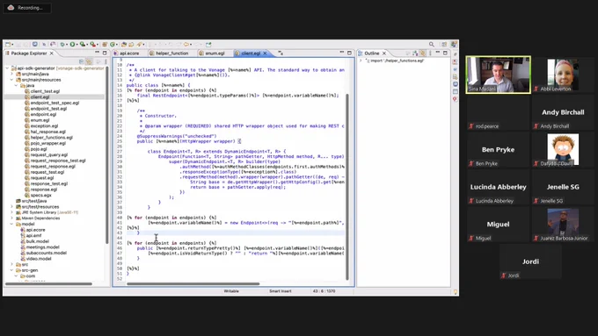
Task: Click the Search magnifier in Eclipse toolbar
Action: point(432,44)
